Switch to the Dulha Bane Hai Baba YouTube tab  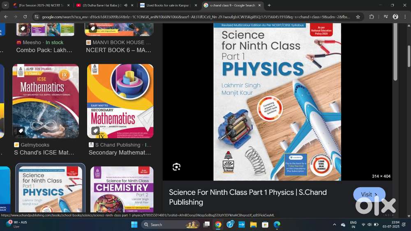(104, 5)
